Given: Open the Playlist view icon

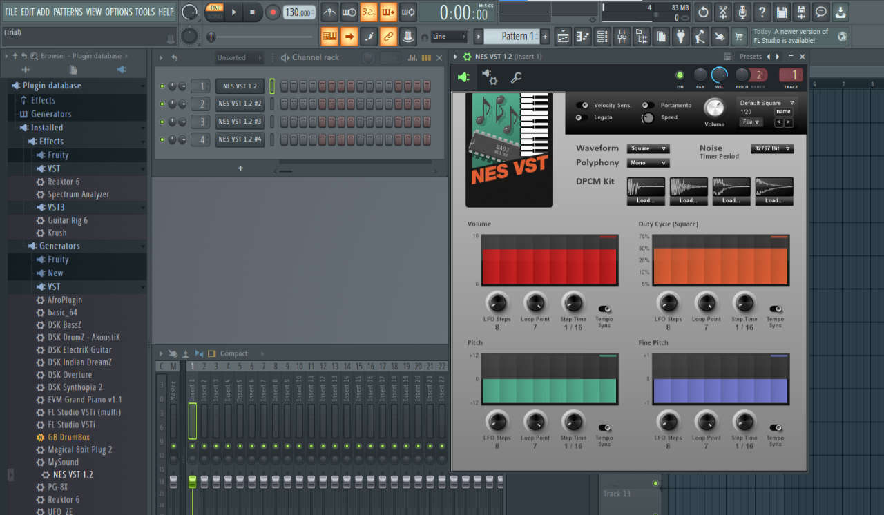Looking at the screenshot, I should click(563, 37).
